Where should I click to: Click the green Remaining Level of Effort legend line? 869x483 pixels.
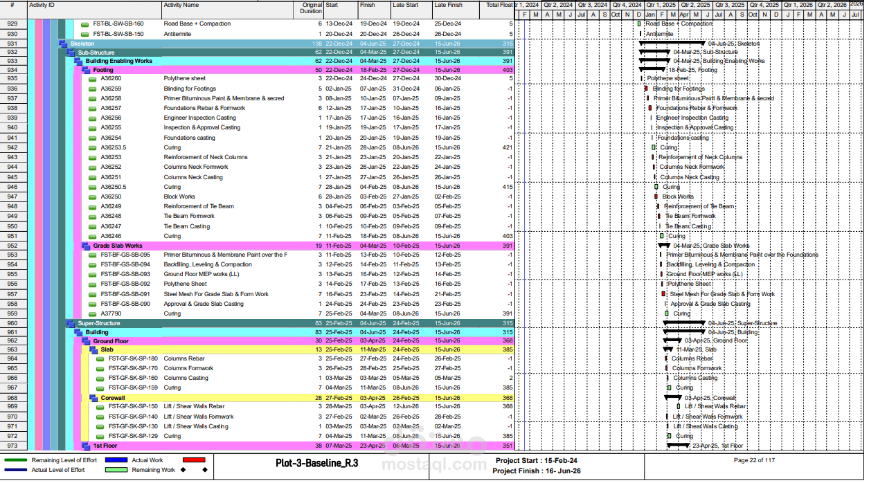click(x=16, y=459)
